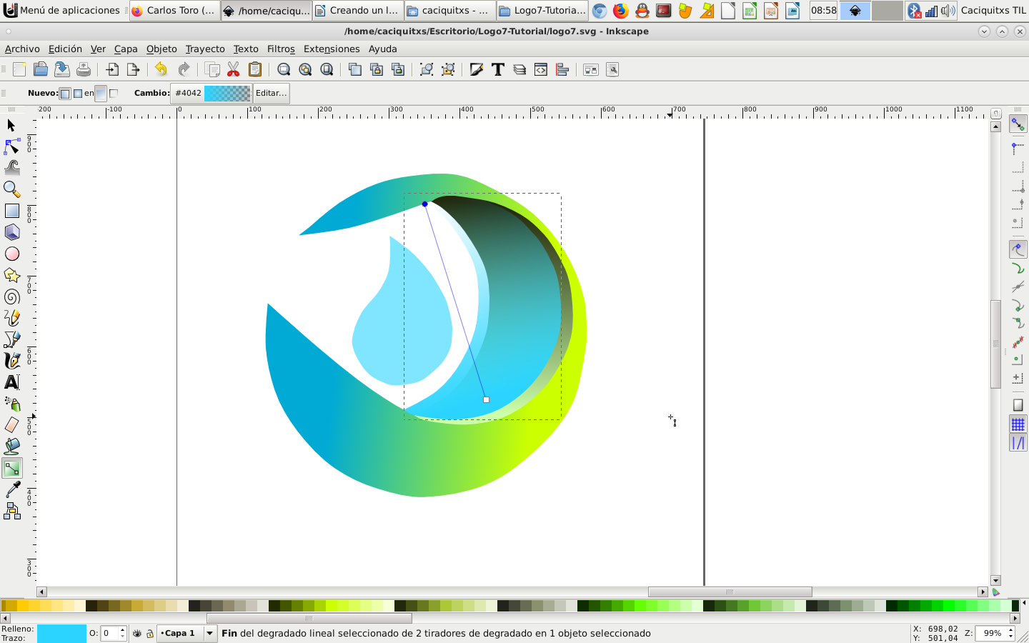Click the Relleno cyan fill swatch
The width and height of the screenshot is (1029, 643).
coord(61,634)
